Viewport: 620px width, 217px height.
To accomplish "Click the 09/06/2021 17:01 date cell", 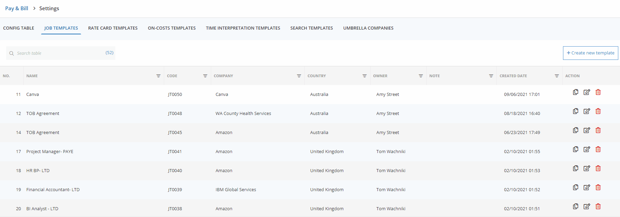I will pos(522,95).
